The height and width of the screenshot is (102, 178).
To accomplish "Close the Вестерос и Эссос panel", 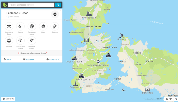I will (61, 11).
